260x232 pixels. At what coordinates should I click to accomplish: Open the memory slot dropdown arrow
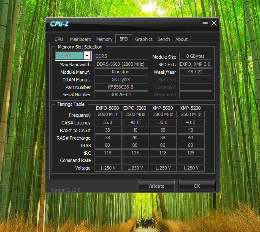coord(87,56)
